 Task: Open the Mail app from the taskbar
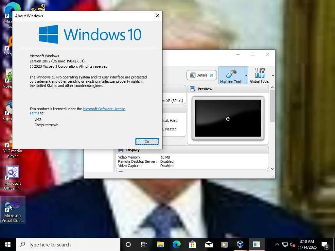208,244
